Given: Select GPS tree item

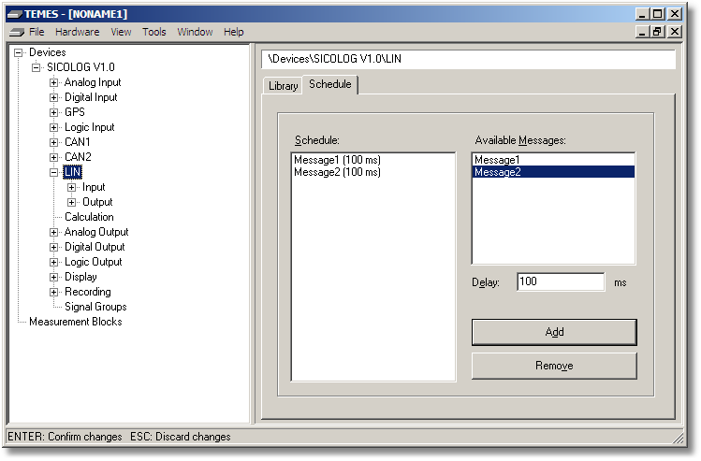Looking at the screenshot, I should point(75,112).
